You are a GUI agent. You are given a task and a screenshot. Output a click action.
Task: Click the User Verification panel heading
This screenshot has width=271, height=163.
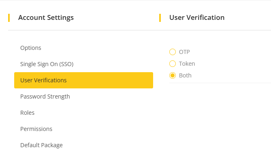coord(196,17)
